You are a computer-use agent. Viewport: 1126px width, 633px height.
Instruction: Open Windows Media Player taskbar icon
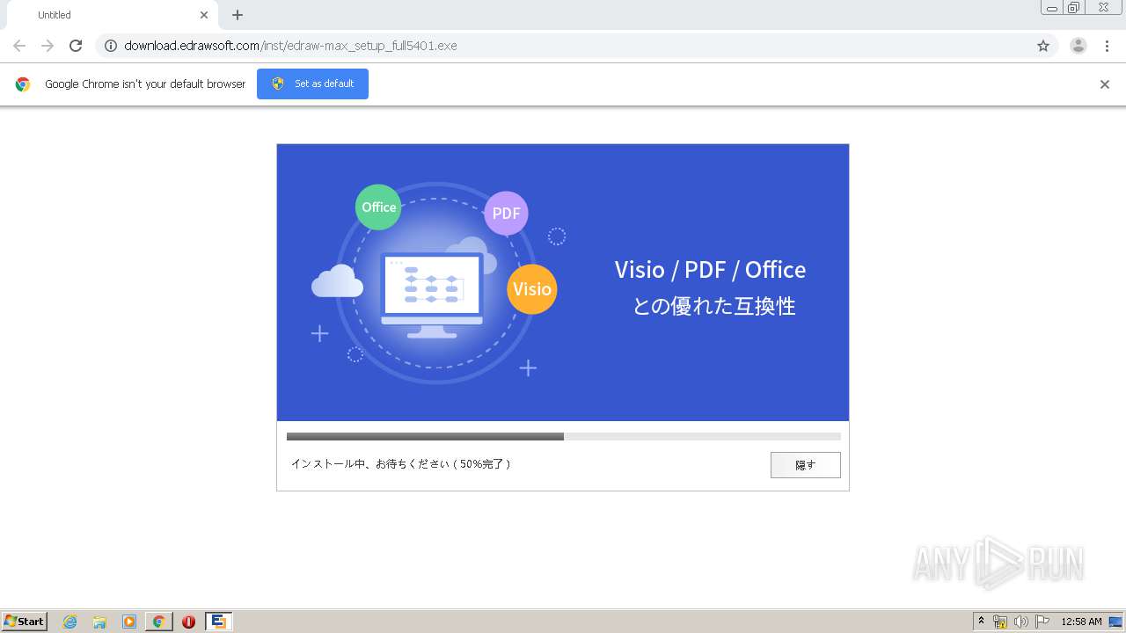(x=129, y=622)
